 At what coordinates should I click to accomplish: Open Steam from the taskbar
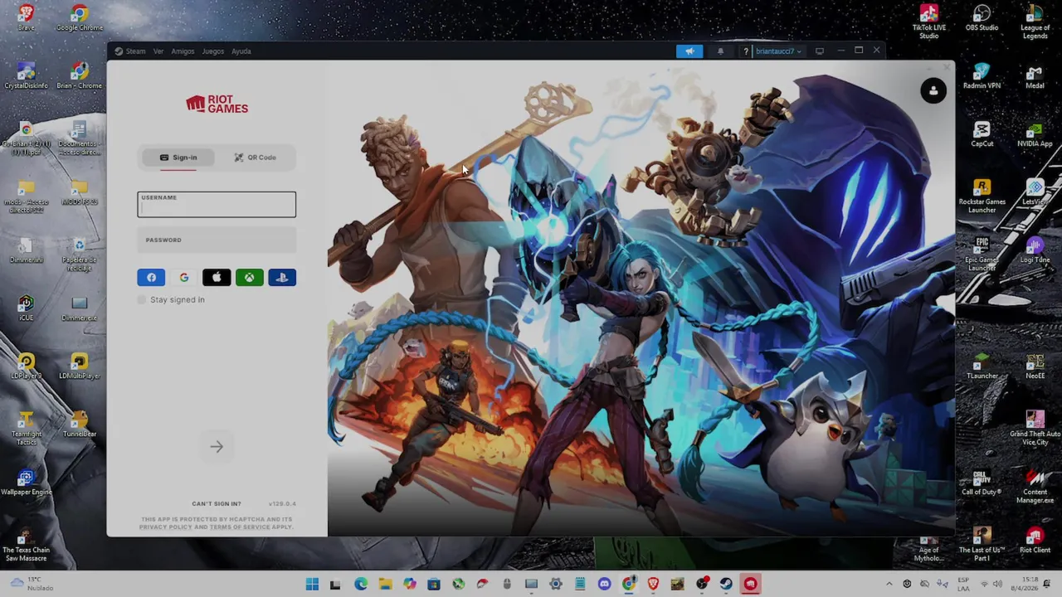click(726, 585)
